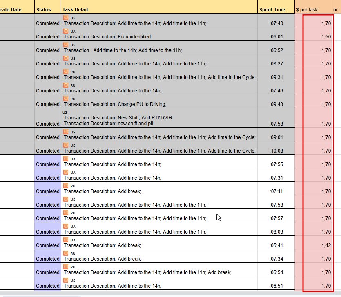341x297 pixels.
Task: Click Completed status in the :10:08 row
Action: click(x=48, y=151)
